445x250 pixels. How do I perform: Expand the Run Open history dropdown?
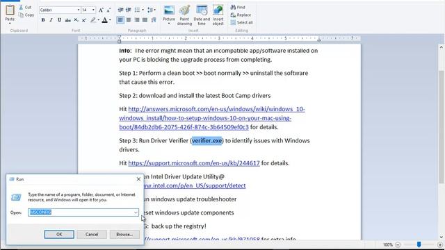[x=136, y=212]
